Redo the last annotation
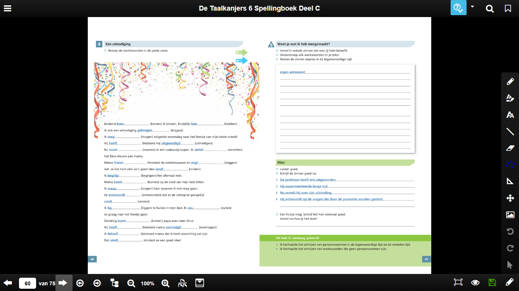Image resolution: width=519 pixels, height=291 pixels. [510, 248]
